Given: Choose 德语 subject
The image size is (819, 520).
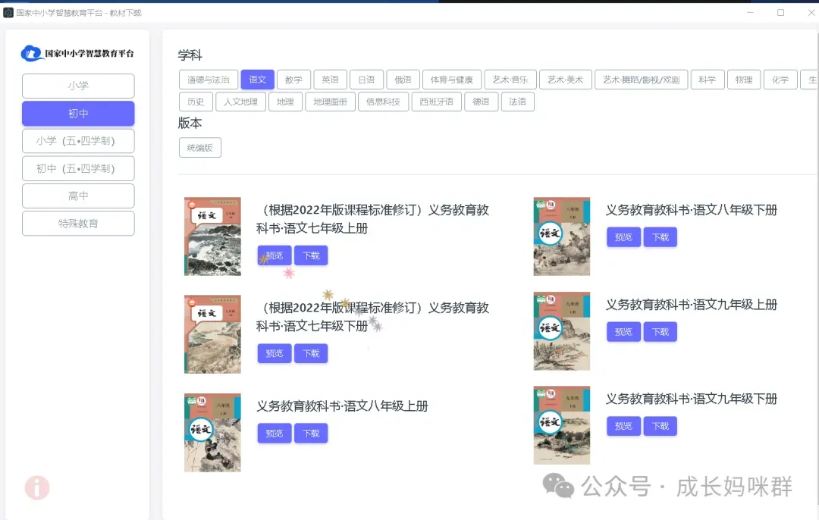Looking at the screenshot, I should [481, 102].
